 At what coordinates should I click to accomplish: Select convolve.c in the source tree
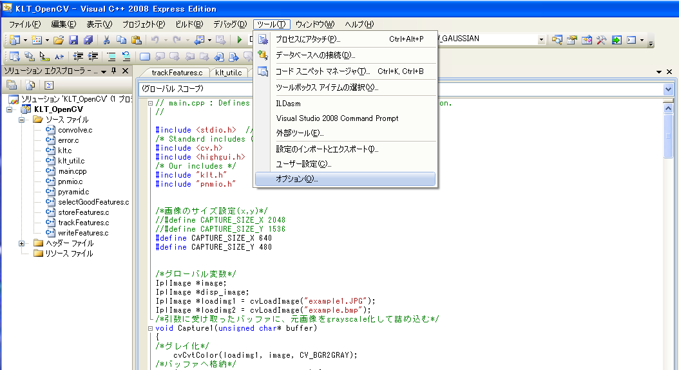click(75, 130)
